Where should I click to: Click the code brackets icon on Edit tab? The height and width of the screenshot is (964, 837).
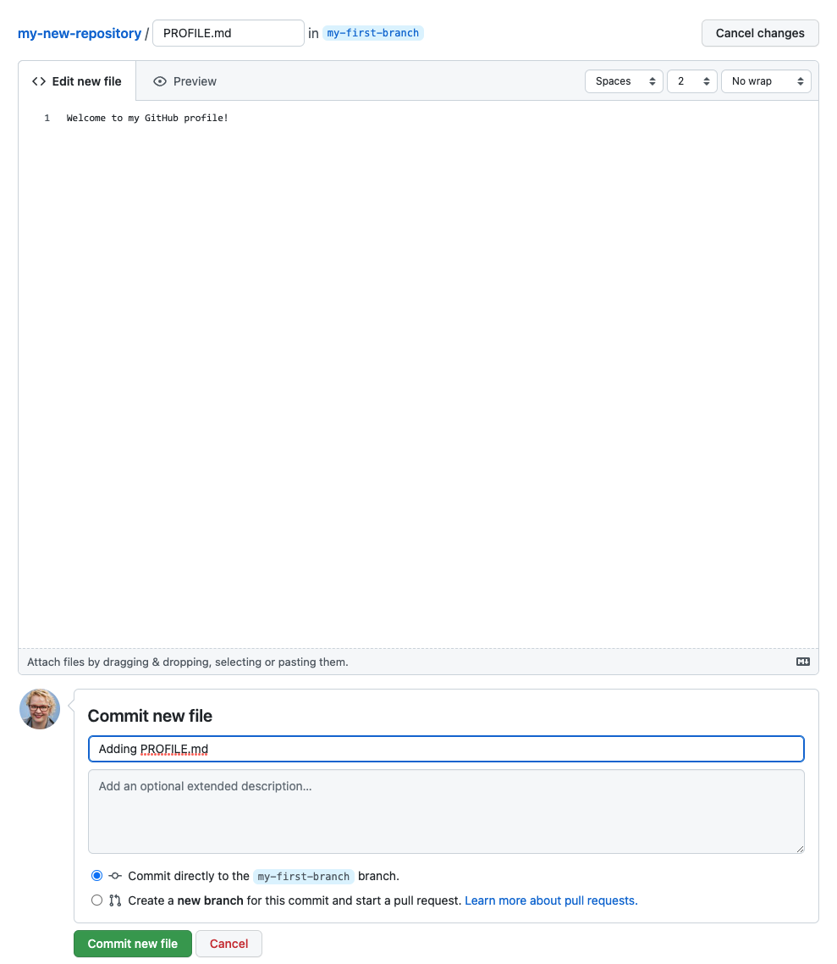[x=38, y=80]
